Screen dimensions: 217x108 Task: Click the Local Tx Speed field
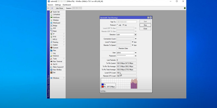124,42
